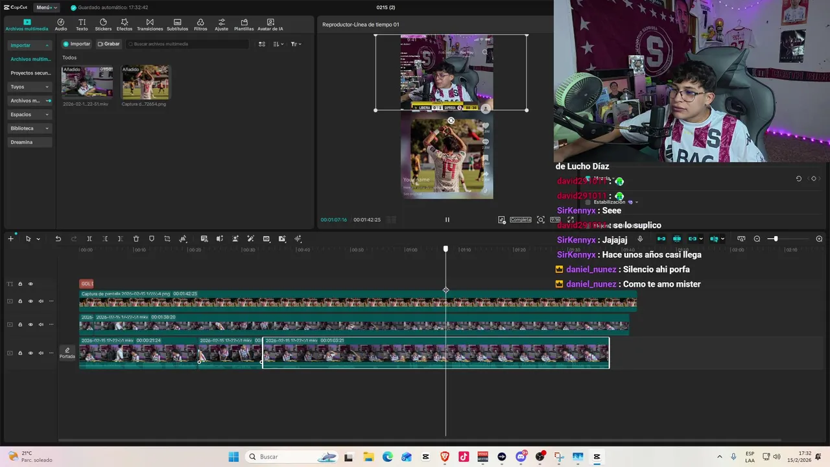
Task: Click the green Importar button
Action: [77, 44]
